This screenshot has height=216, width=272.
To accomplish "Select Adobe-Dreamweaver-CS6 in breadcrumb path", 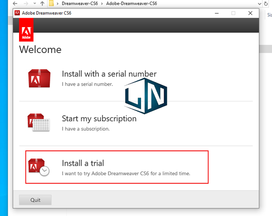I will pos(131,4).
